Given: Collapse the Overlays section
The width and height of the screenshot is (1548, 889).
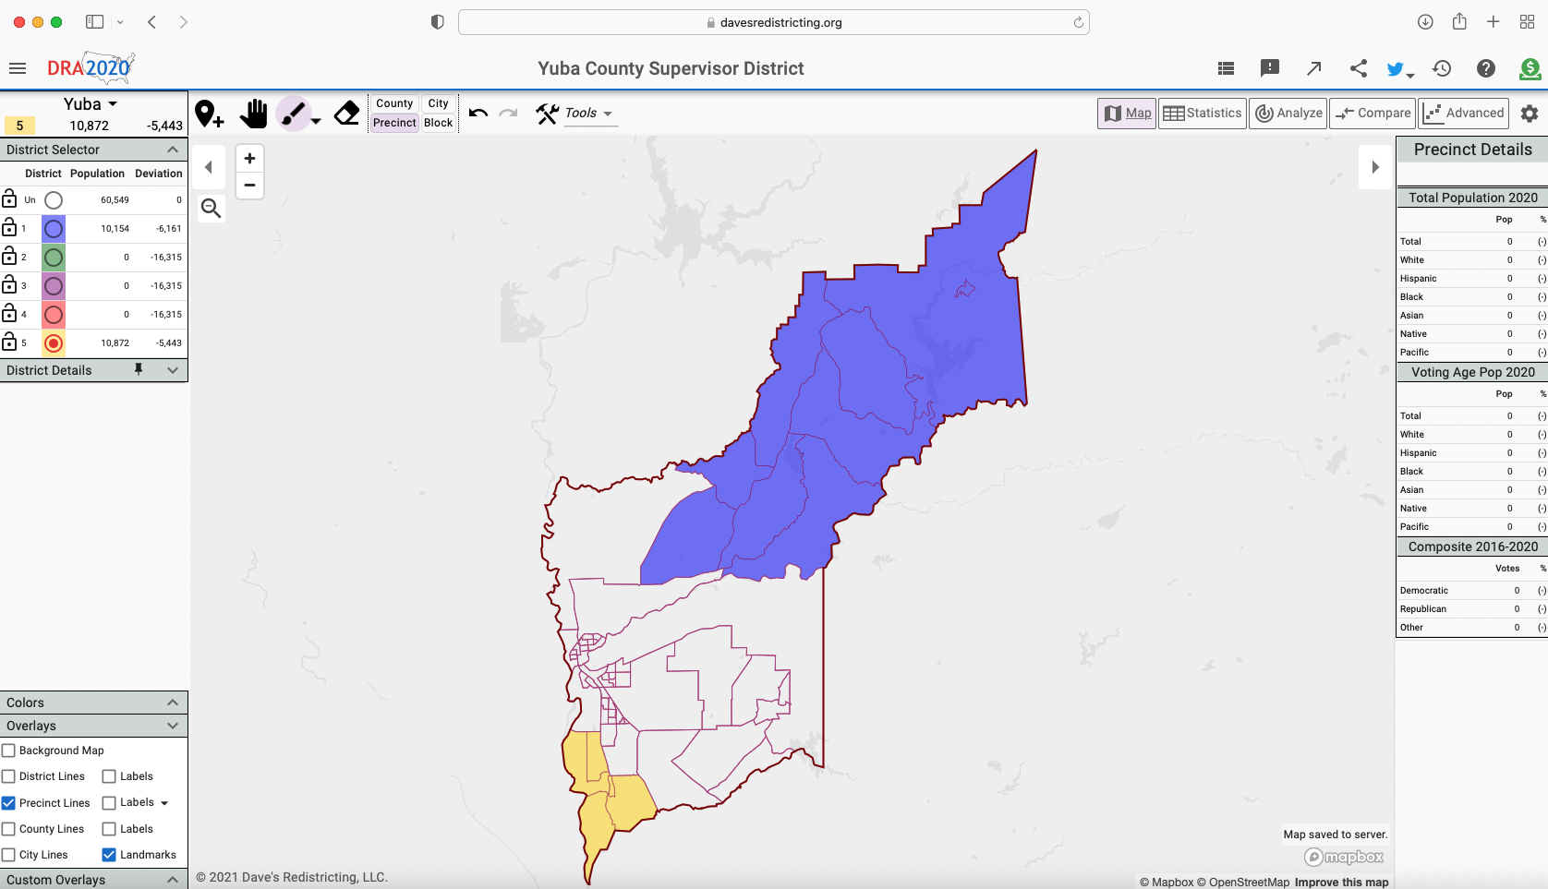Looking at the screenshot, I should 173,726.
